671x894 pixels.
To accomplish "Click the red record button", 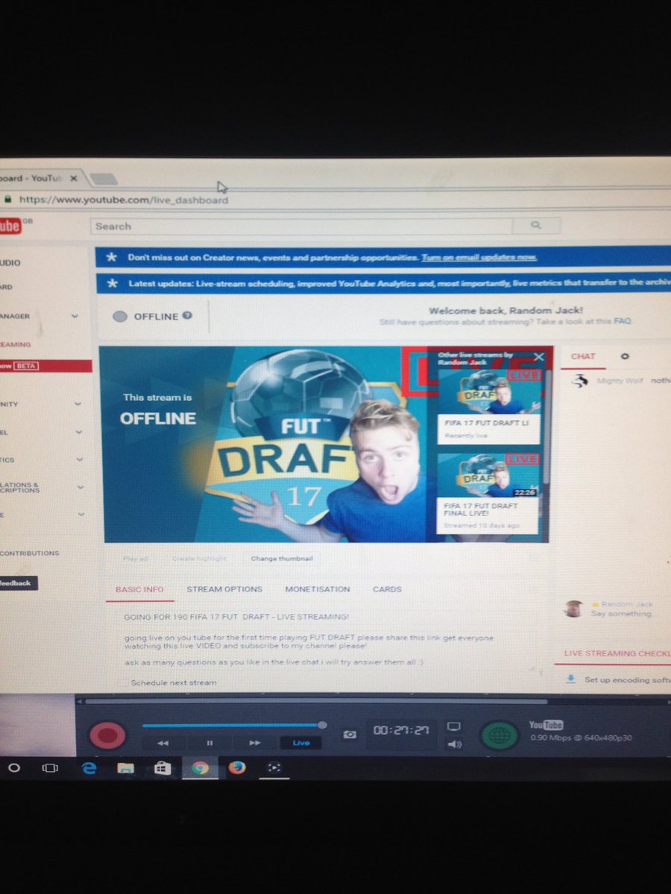I will coord(108,735).
